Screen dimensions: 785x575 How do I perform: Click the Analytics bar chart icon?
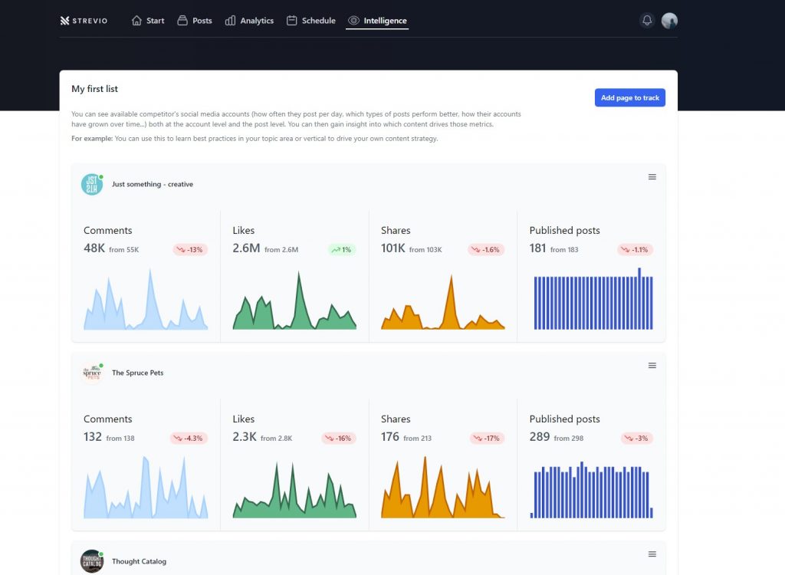[230, 21]
